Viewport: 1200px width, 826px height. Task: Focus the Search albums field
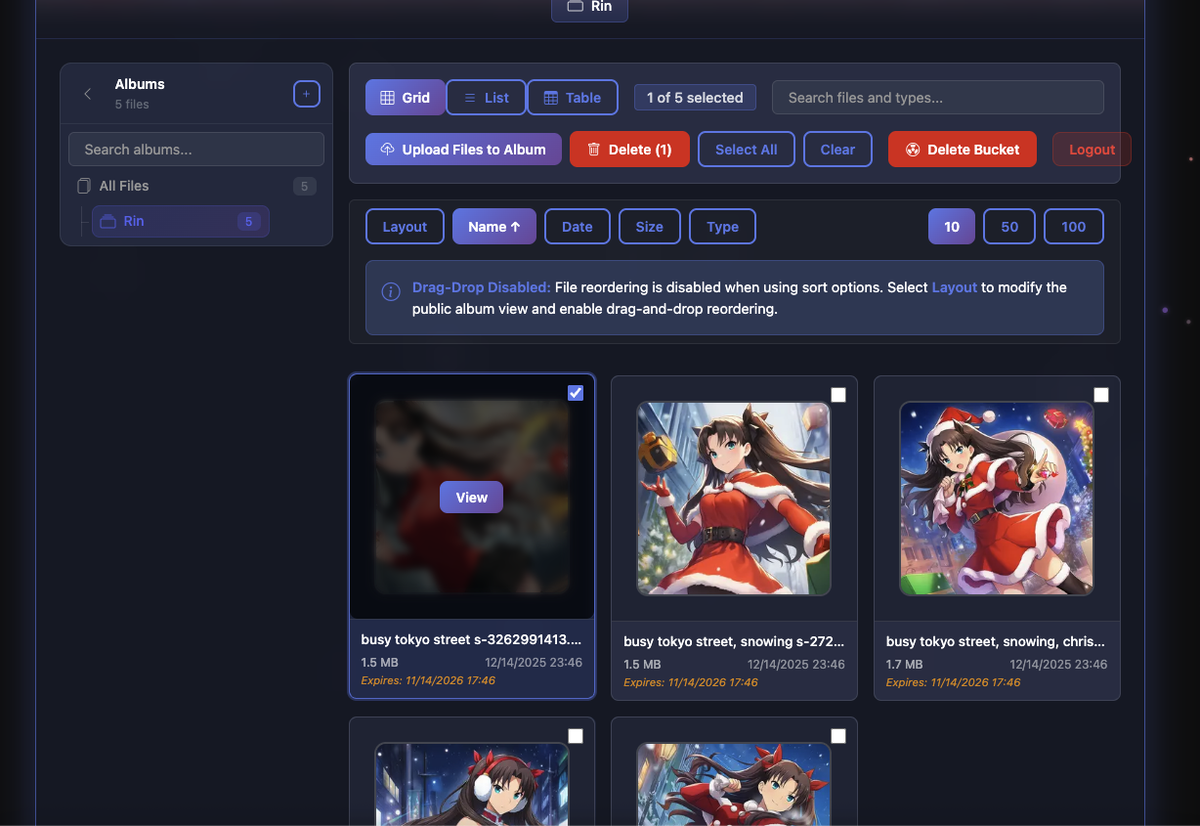(x=196, y=150)
